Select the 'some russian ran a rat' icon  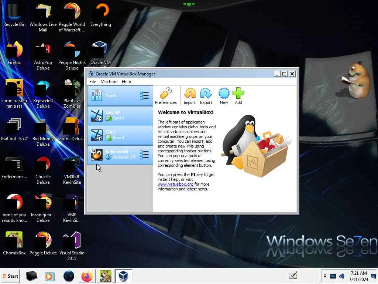point(14,94)
